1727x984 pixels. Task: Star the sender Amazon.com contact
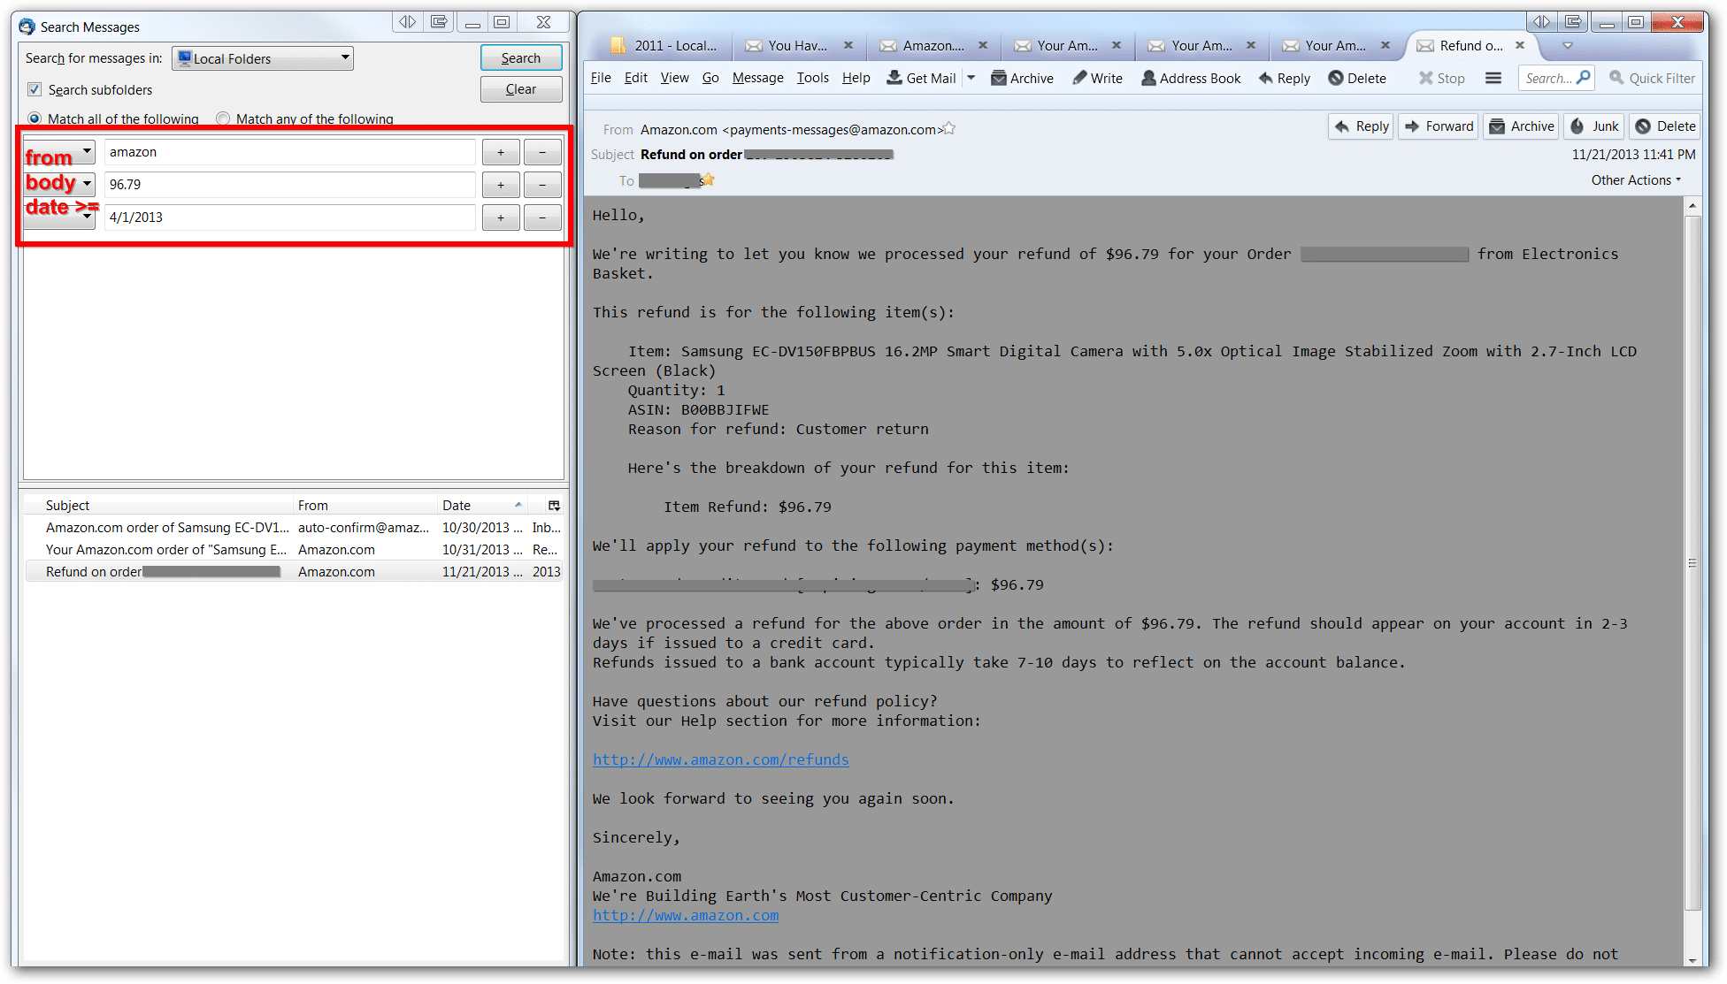(x=948, y=129)
